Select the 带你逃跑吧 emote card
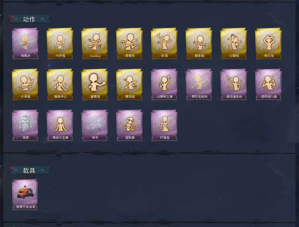The width and height of the screenshot is (299, 227). tap(199, 84)
